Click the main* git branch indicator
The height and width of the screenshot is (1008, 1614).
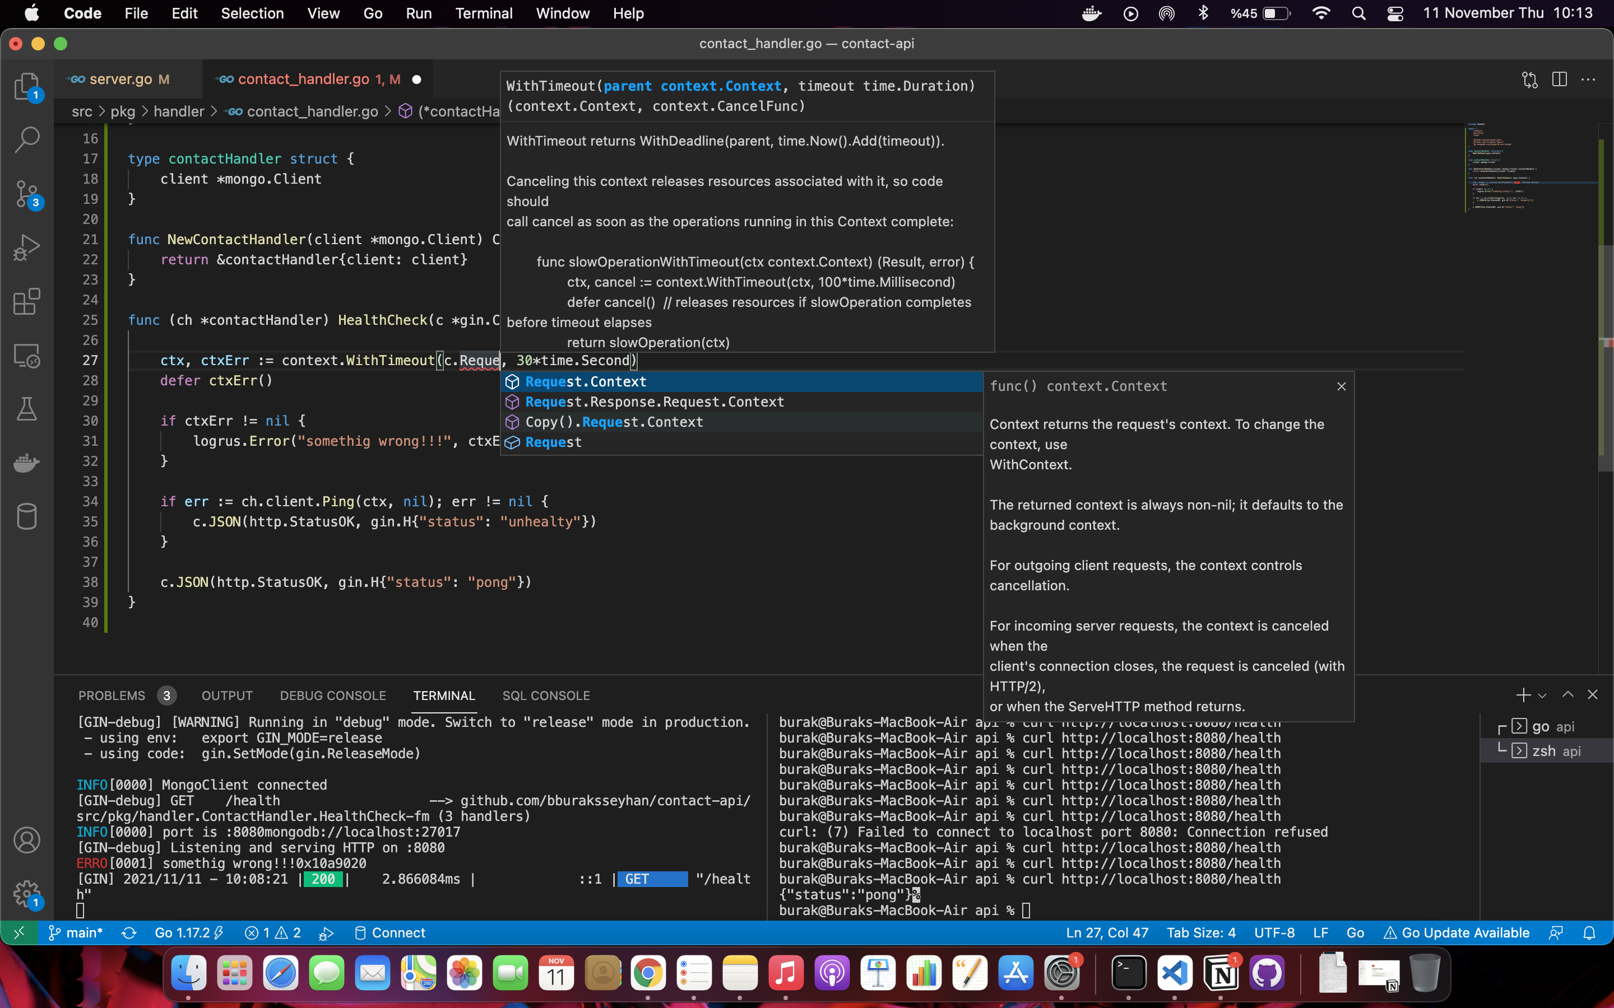[76, 932]
